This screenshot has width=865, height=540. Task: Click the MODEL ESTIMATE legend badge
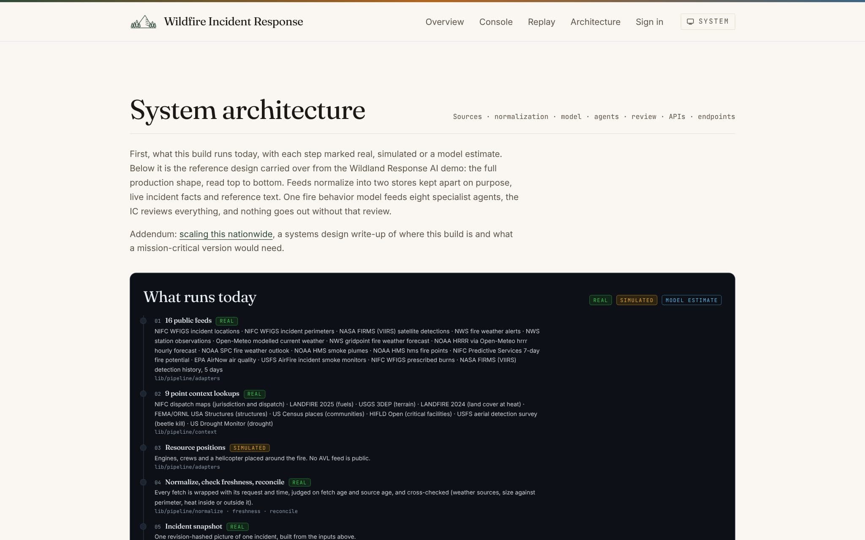point(691,300)
